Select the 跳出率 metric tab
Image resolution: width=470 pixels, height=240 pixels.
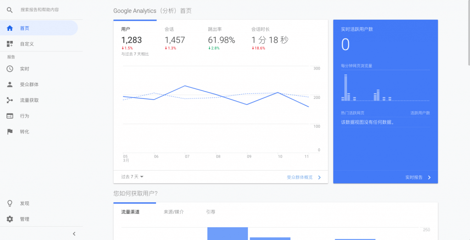tap(222, 39)
